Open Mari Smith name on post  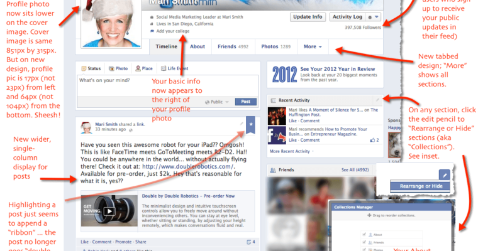[x=106, y=124]
